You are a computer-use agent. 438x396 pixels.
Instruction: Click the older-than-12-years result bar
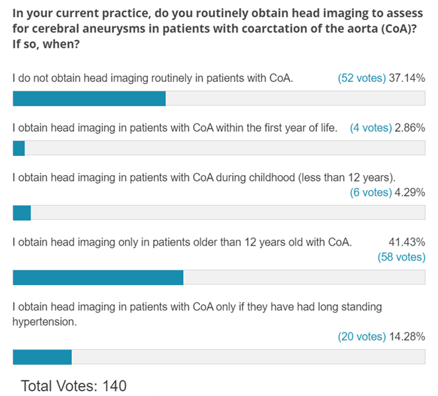[x=219, y=278]
